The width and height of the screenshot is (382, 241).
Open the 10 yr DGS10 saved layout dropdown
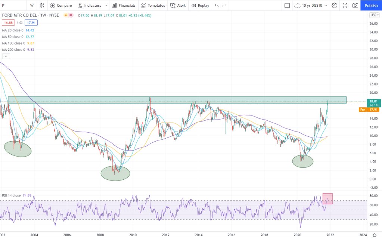(x=311, y=6)
